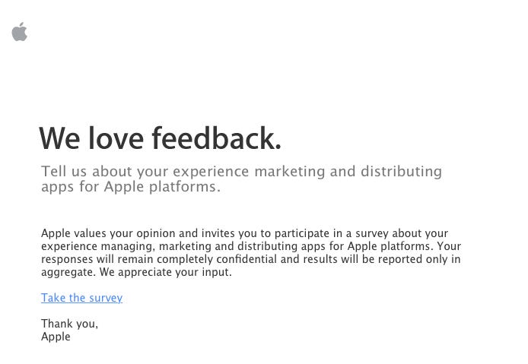Click the word feedback in the heading

point(216,139)
